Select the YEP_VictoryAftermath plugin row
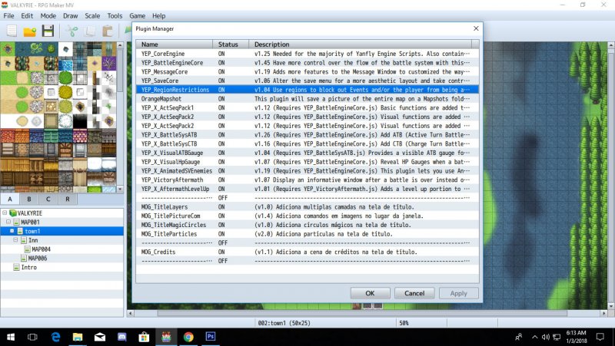 coord(307,180)
